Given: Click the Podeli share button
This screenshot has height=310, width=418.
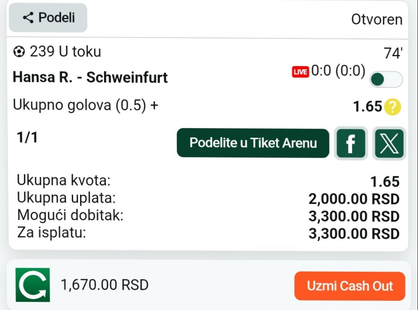Looking at the screenshot, I should [48, 18].
